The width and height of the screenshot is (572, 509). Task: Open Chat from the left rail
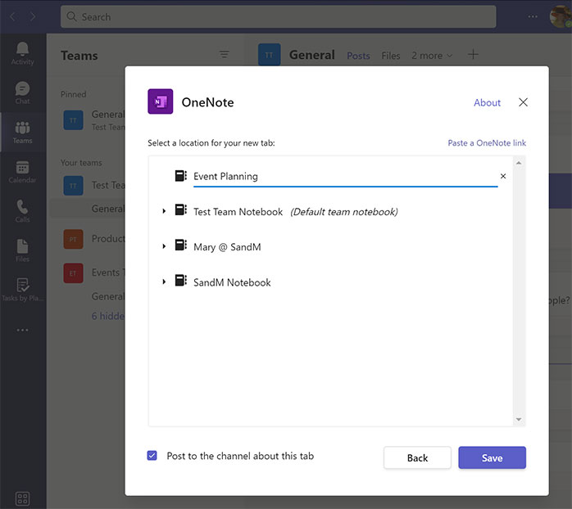[22, 92]
